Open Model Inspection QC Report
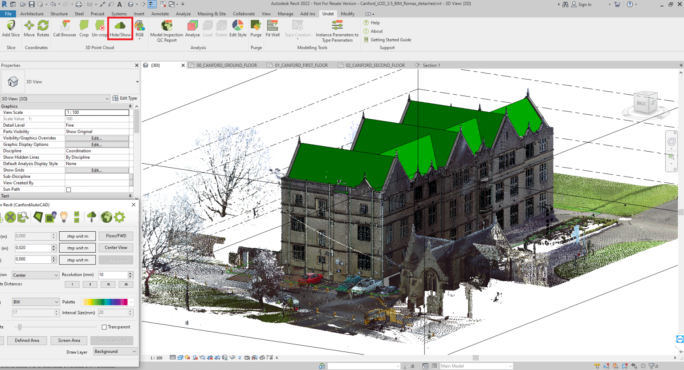This screenshot has width=684, height=370. click(x=167, y=31)
